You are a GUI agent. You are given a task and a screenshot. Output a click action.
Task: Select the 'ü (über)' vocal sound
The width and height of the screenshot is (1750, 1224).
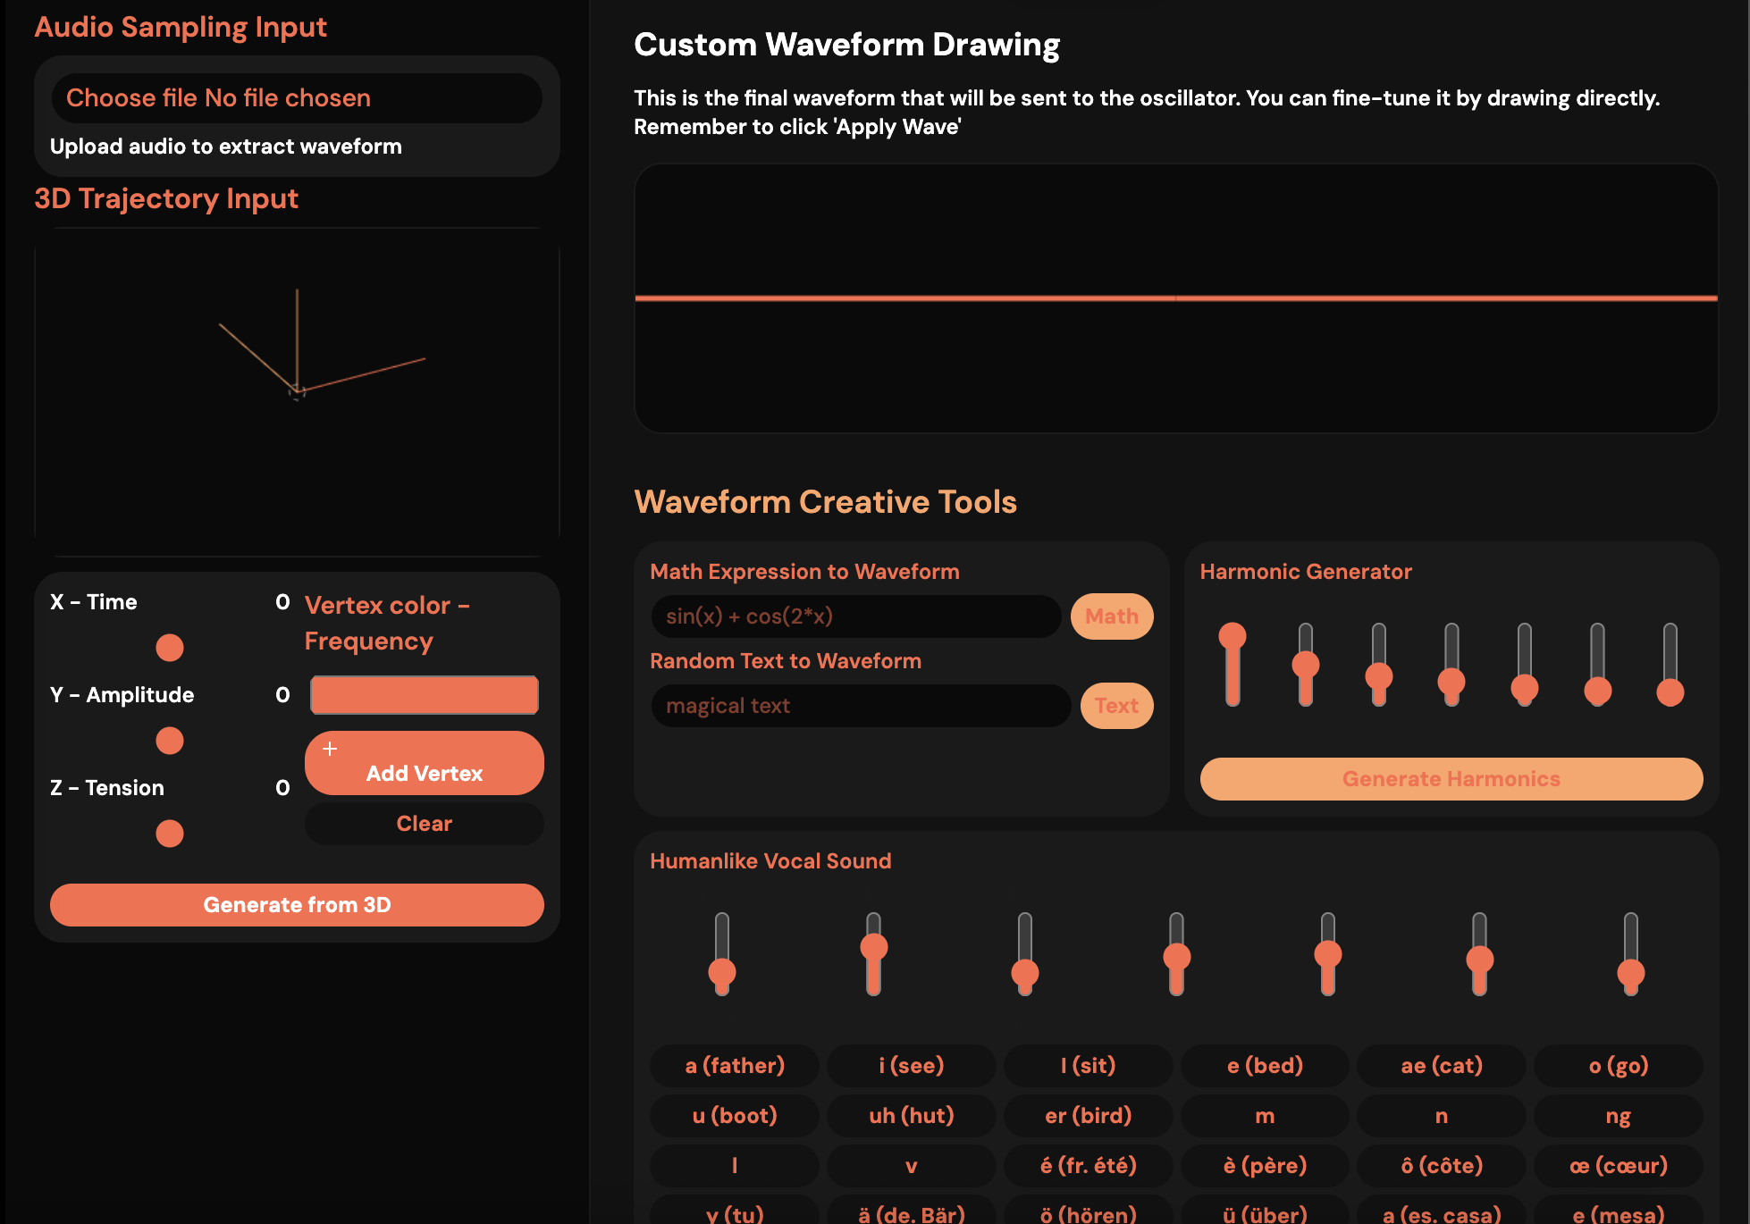tap(1264, 1212)
